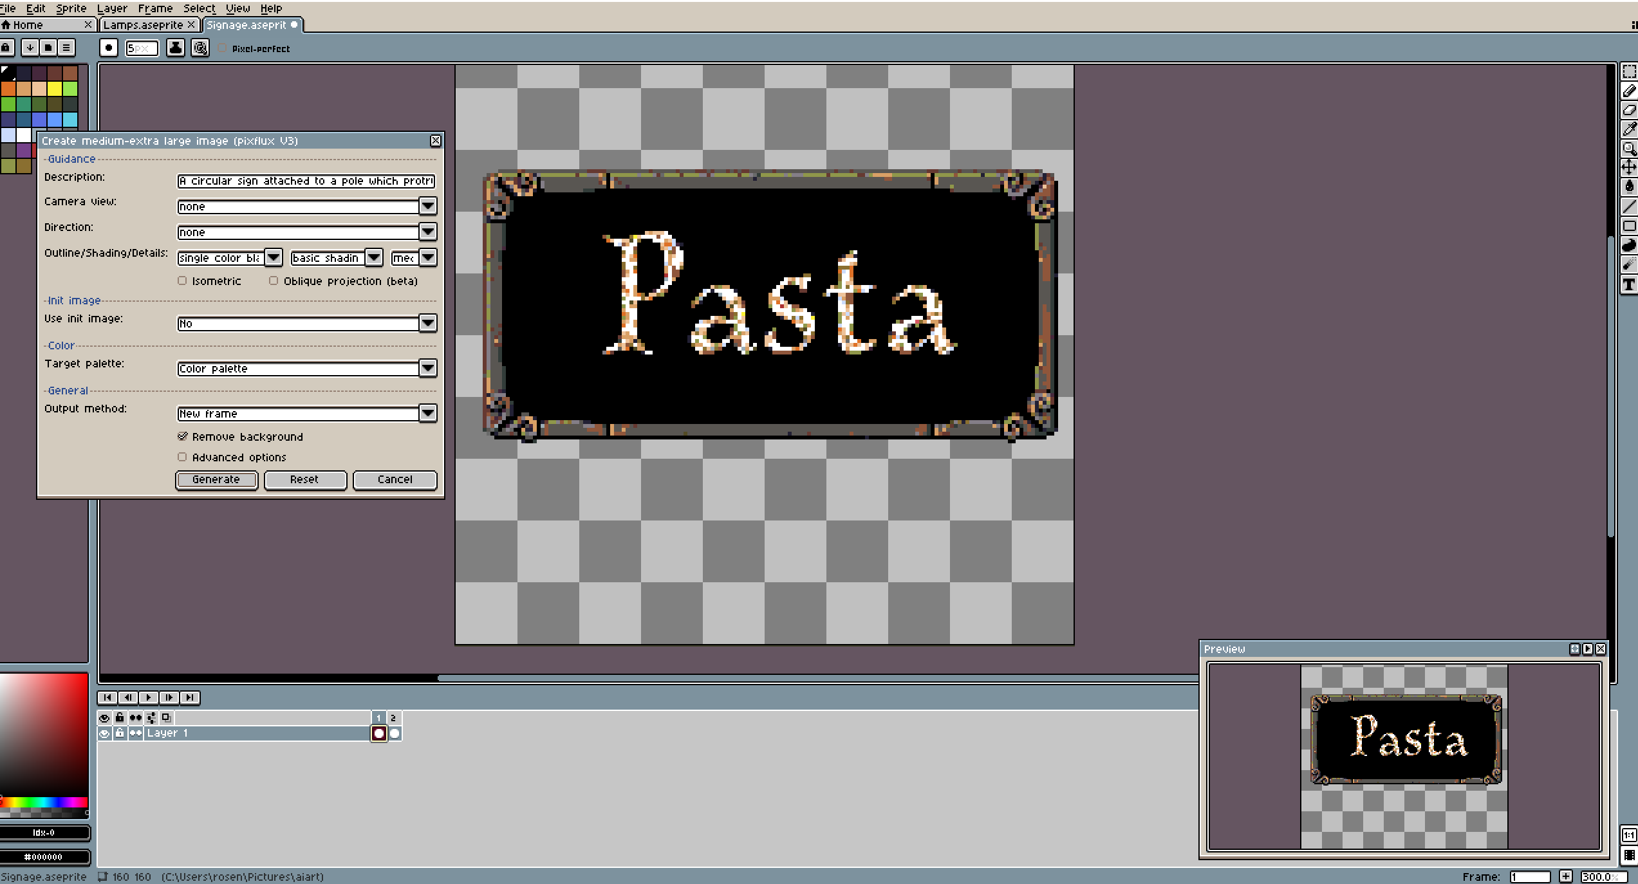Select the Eraser tool
Screen dimensions: 1638x884
tap(1629, 110)
